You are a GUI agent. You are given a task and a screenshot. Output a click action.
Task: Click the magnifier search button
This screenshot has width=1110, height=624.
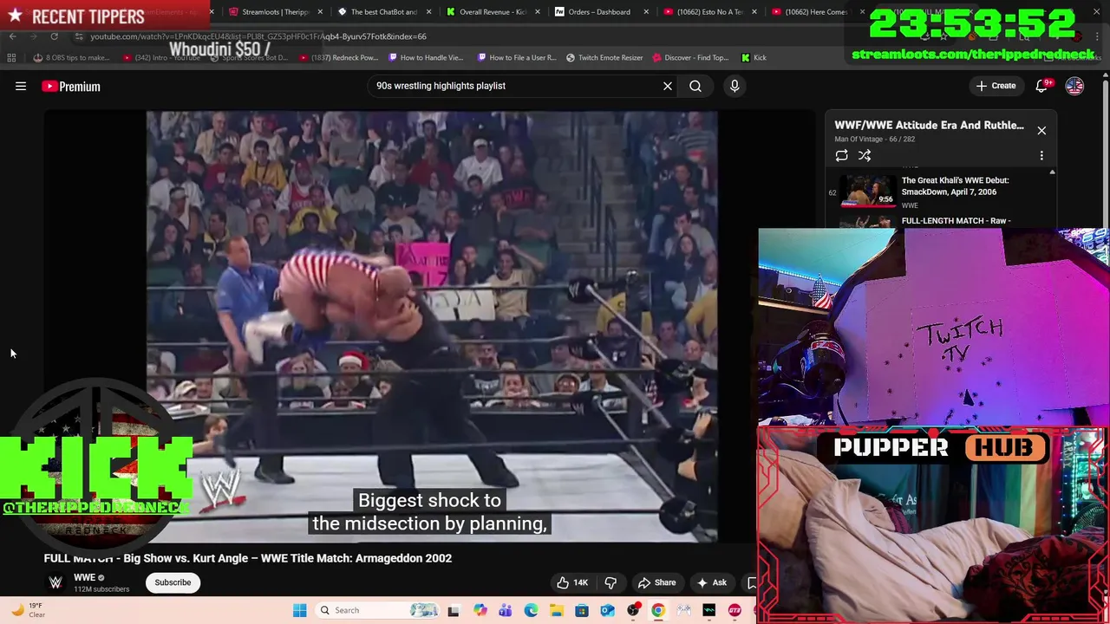pyautogui.click(x=695, y=86)
